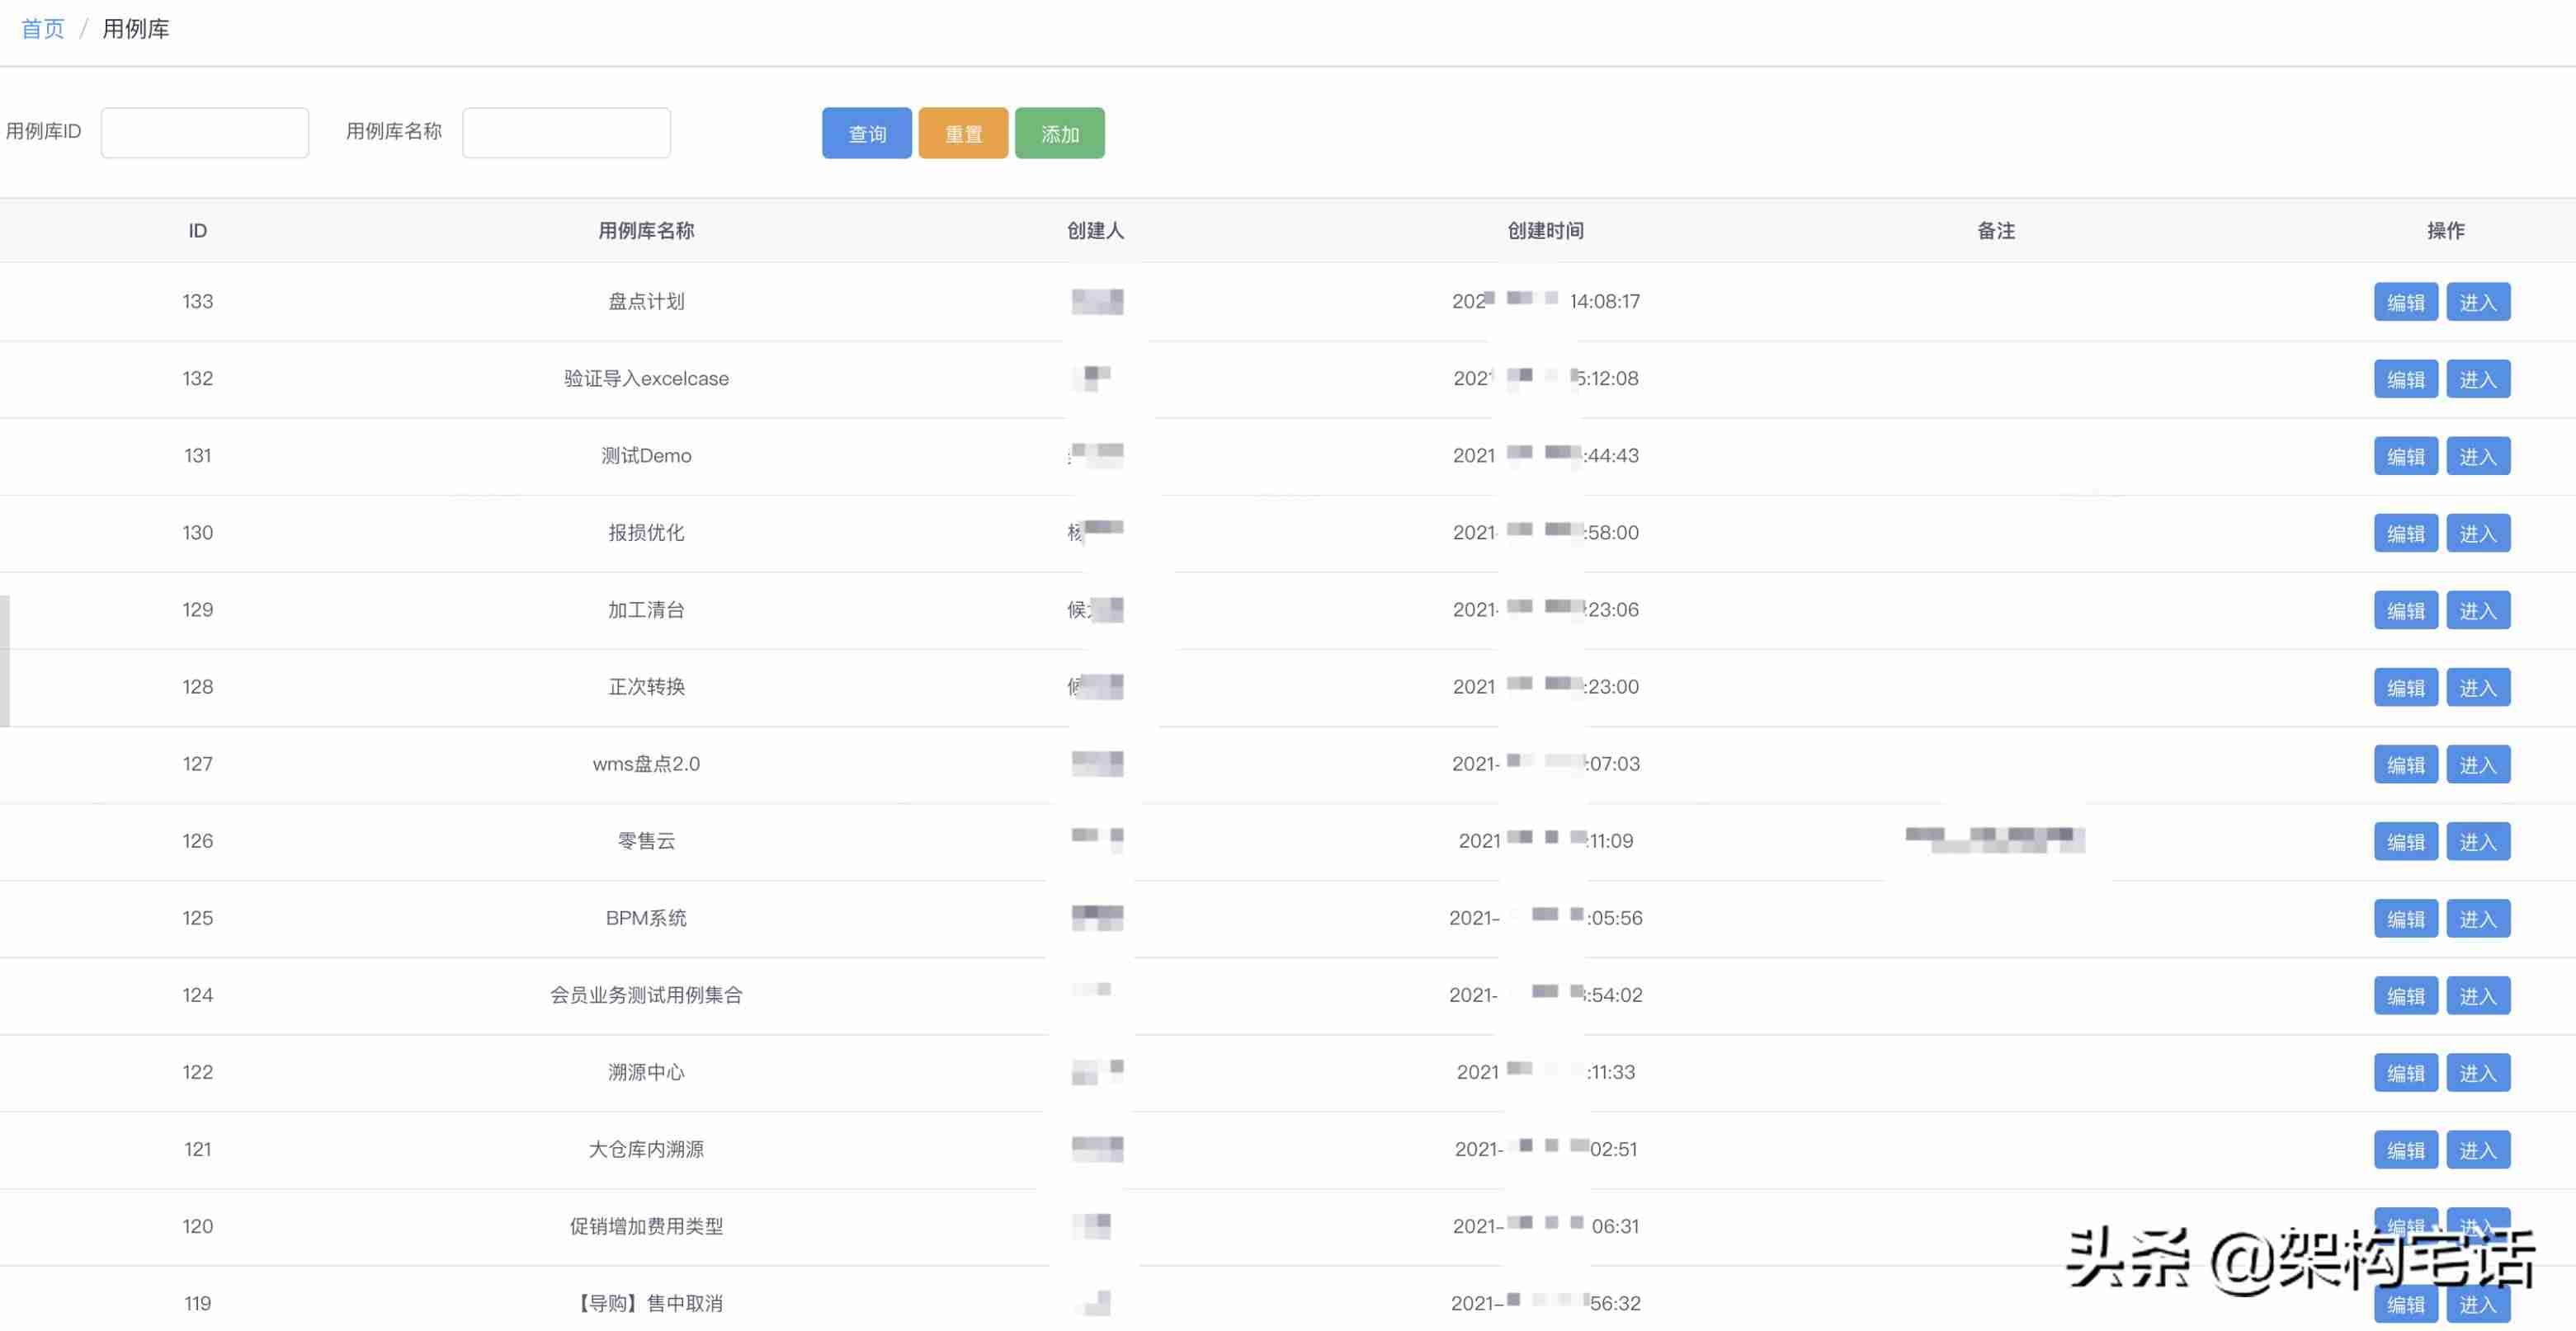Enter the 大仓库内溯源 library

click(x=2478, y=1149)
